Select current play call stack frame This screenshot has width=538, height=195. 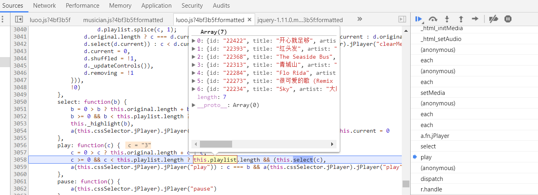[426, 157]
